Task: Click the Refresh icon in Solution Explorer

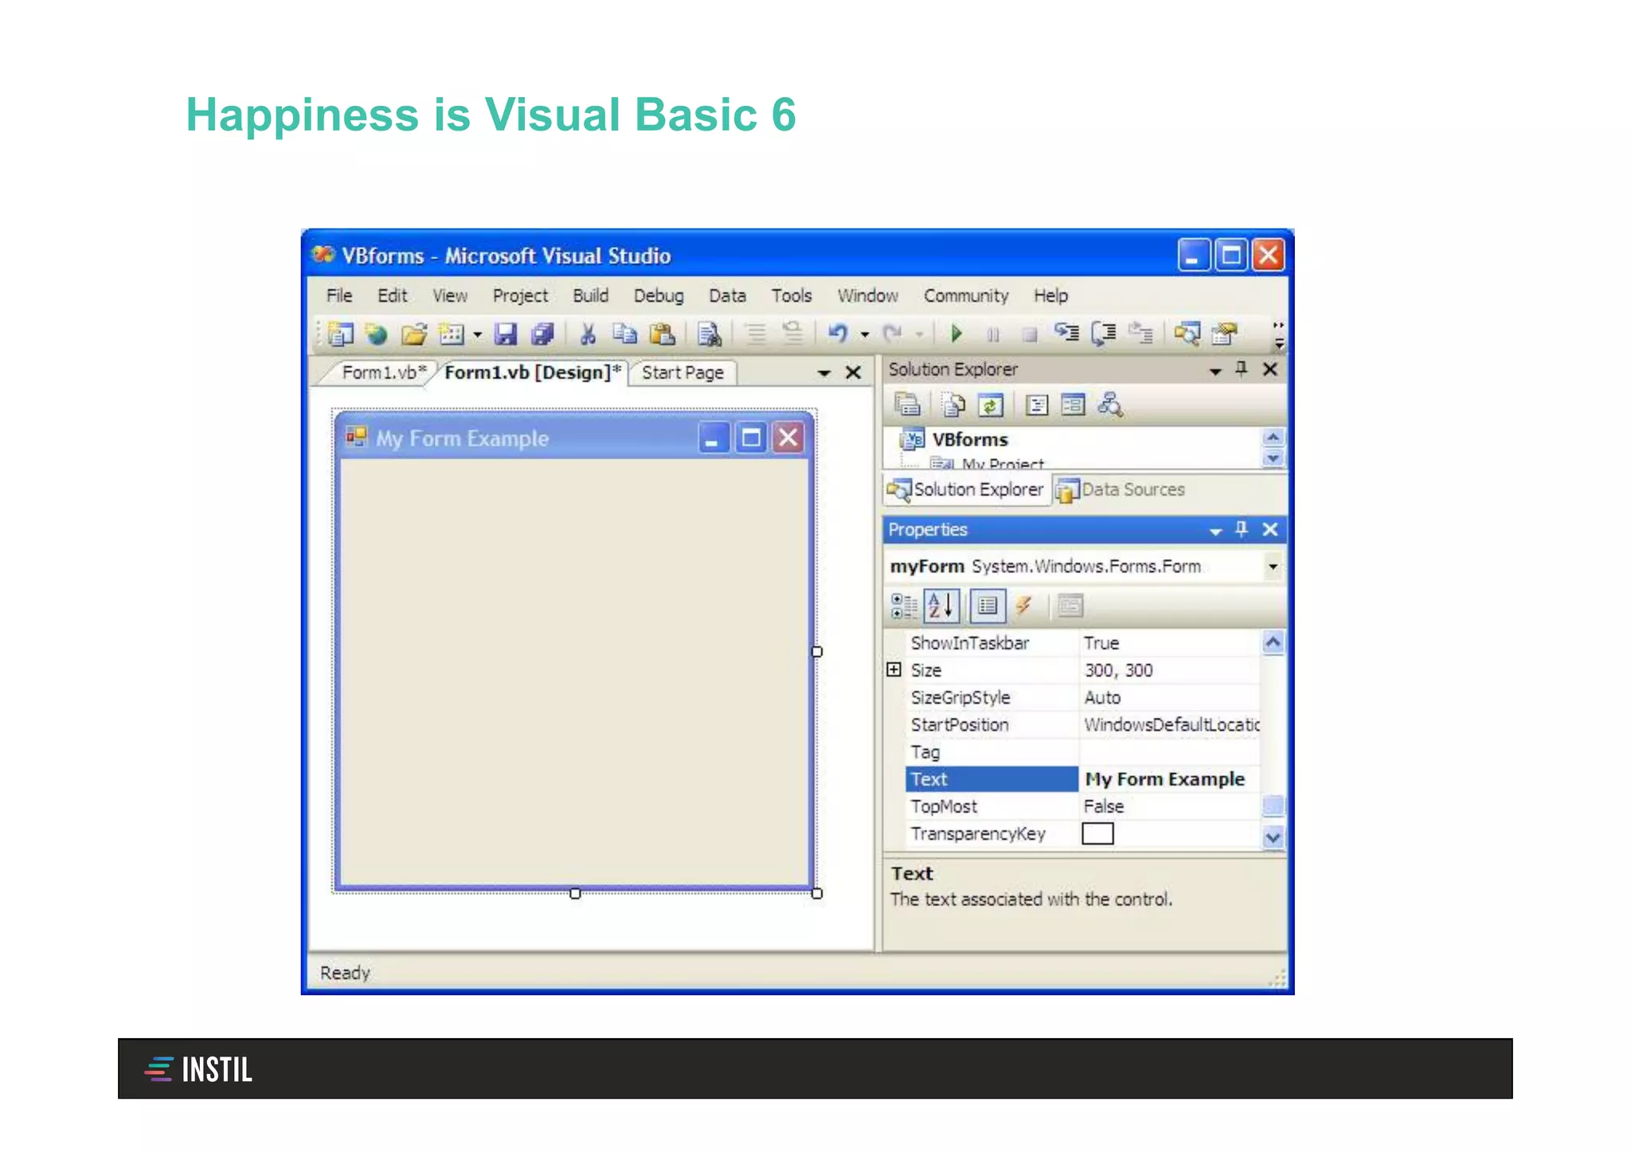Action: [x=990, y=405]
